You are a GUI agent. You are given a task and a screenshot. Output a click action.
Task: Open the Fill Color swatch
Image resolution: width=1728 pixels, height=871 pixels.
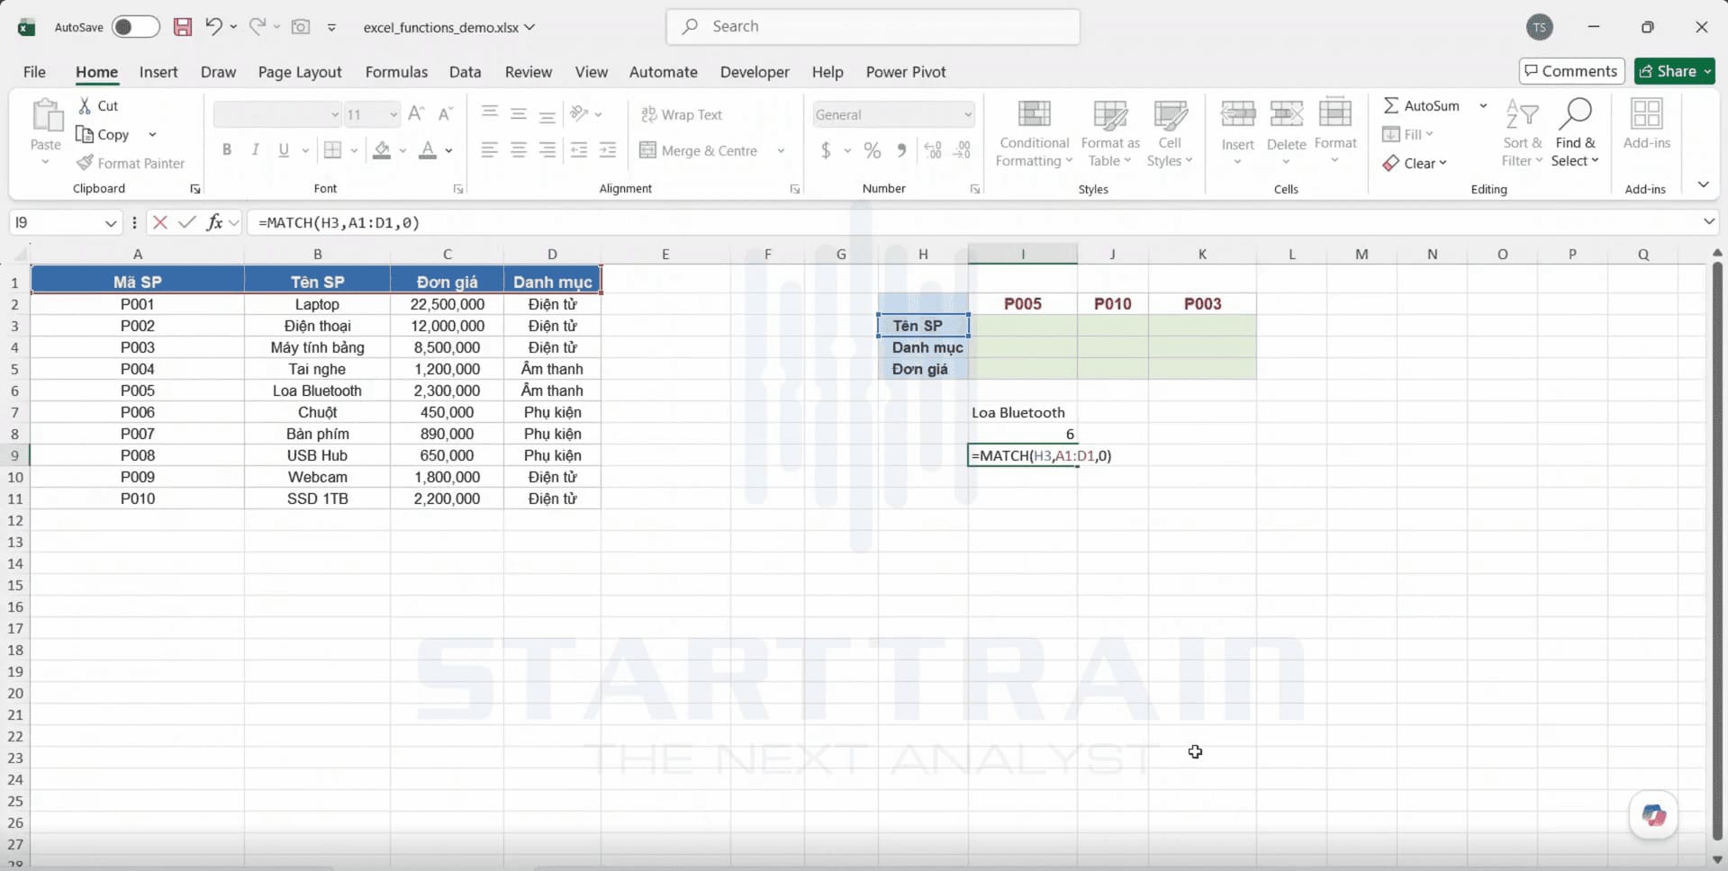382,150
